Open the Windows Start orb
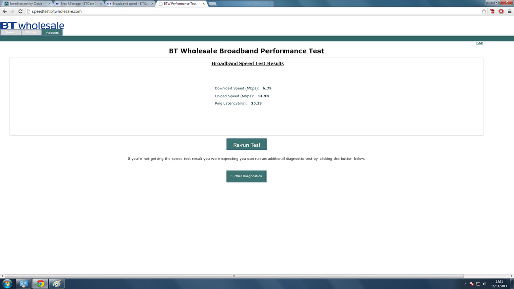 point(7,284)
